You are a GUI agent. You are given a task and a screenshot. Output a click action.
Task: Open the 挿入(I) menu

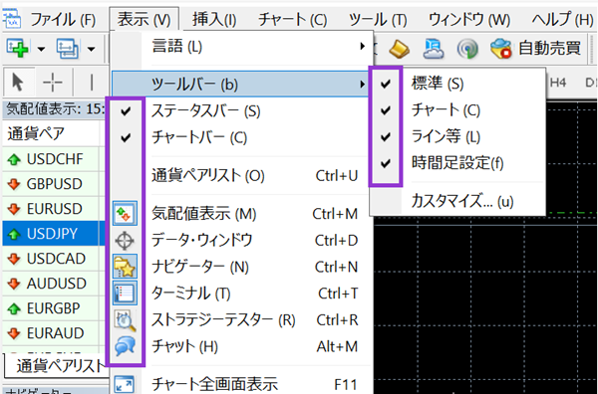click(214, 20)
